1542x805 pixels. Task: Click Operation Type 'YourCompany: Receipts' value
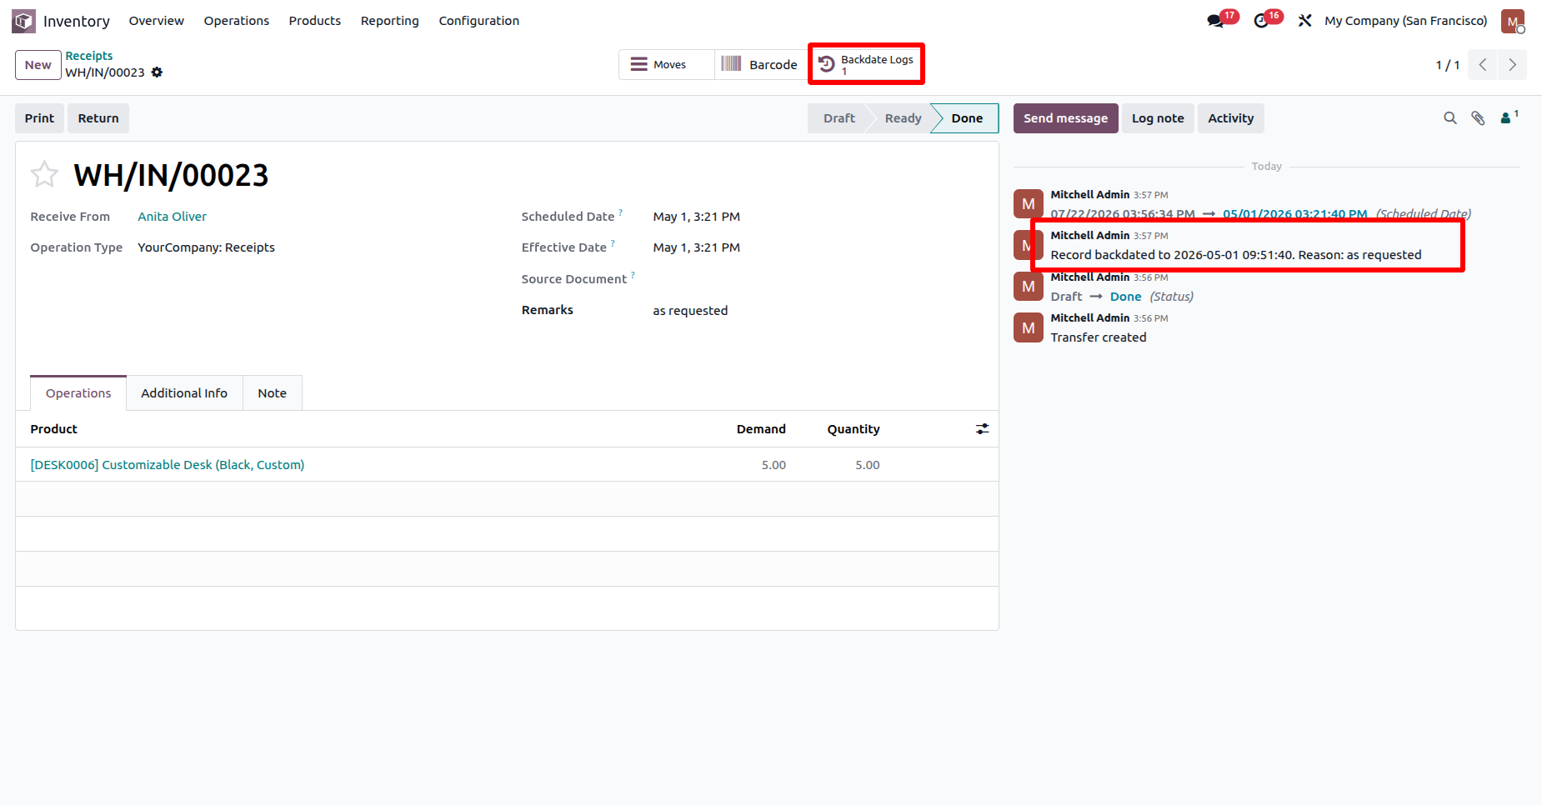206,247
